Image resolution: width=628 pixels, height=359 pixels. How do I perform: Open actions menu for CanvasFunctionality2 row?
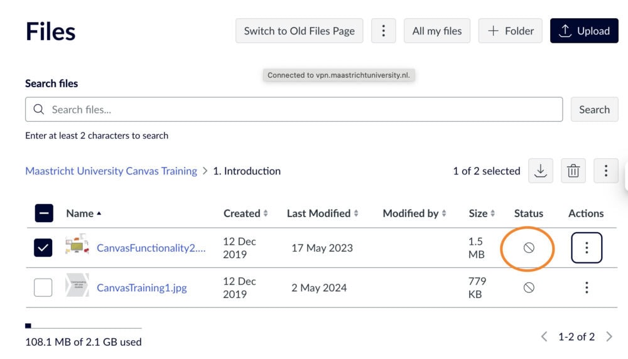click(587, 248)
